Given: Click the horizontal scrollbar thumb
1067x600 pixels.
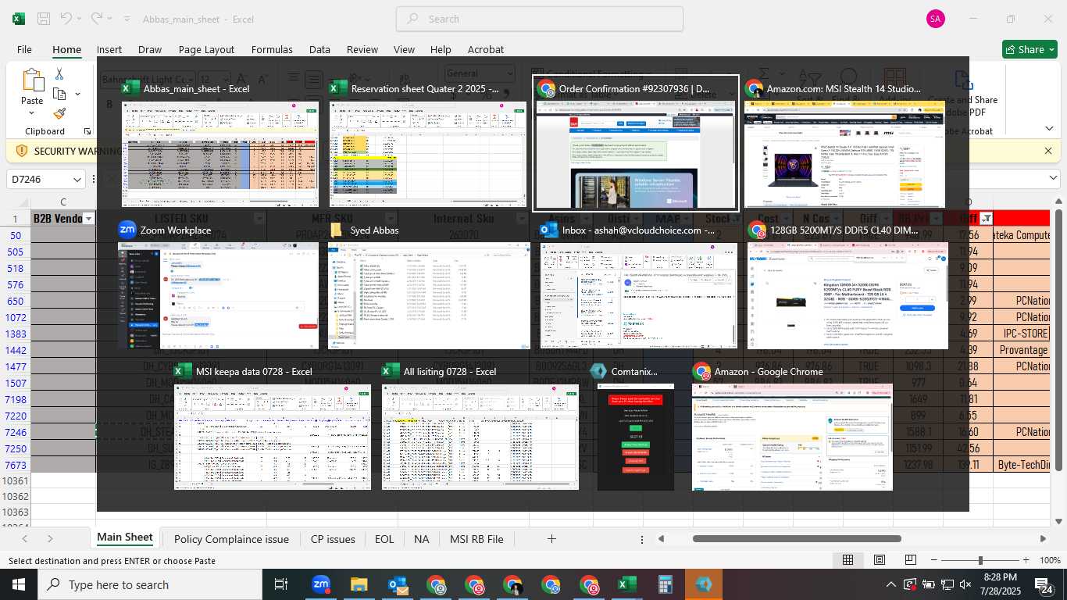Looking at the screenshot, I should 797,538.
